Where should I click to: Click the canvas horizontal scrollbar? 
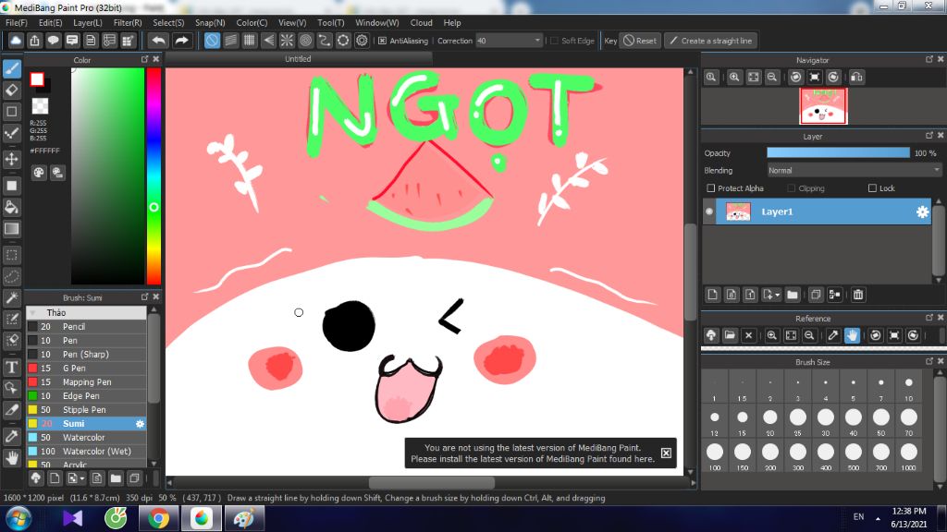coord(431,483)
